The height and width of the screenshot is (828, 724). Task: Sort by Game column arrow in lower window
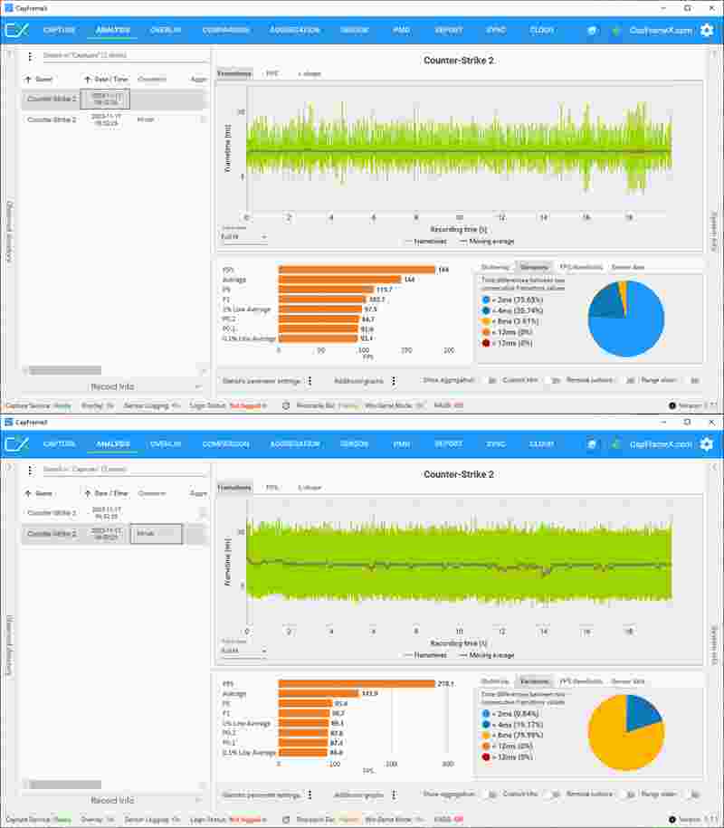(28, 493)
